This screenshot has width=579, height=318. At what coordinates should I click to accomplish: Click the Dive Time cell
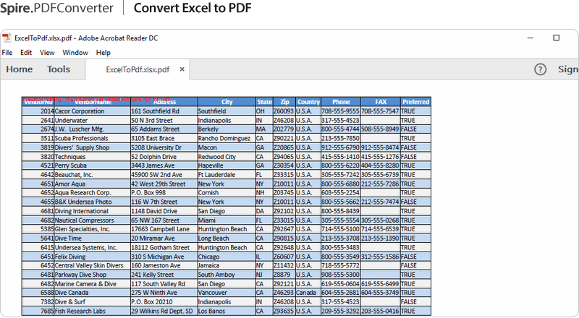coord(93,239)
